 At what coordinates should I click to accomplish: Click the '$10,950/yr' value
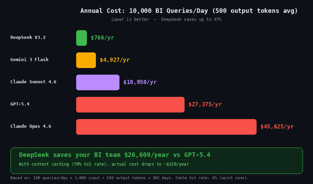[140, 82]
